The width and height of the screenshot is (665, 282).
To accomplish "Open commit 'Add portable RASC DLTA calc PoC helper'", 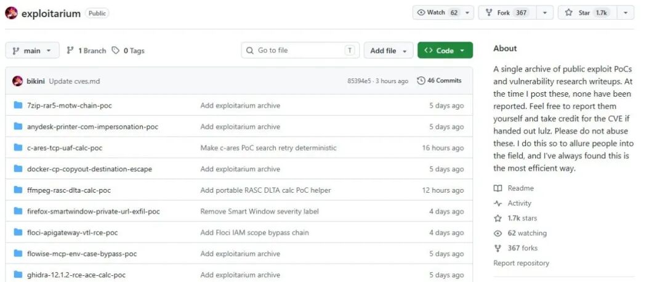I will coord(265,190).
